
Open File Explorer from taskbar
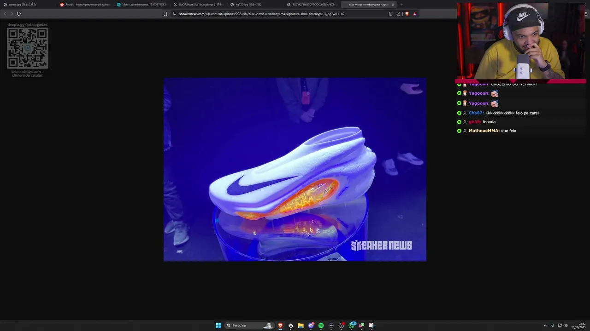coord(301,325)
